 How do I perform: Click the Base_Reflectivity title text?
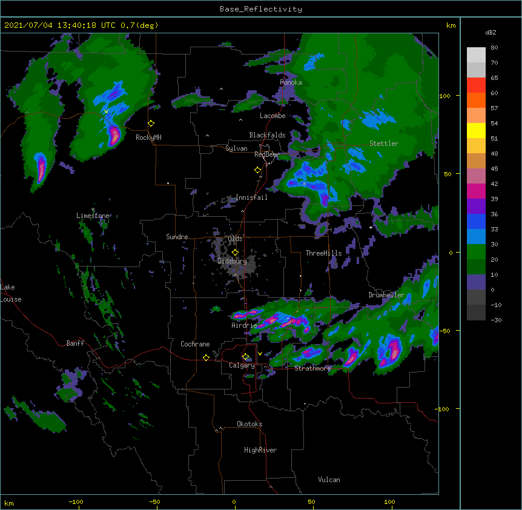(x=261, y=9)
